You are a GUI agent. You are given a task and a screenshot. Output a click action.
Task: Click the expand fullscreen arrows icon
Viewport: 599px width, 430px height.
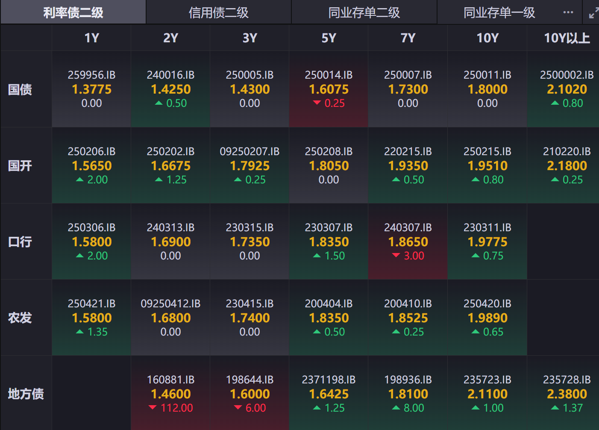(593, 13)
